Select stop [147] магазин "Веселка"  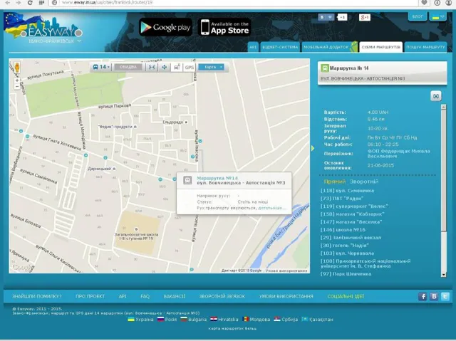click(351, 222)
